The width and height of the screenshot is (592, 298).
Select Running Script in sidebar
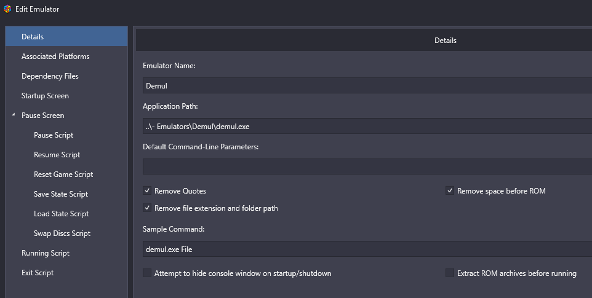tap(46, 253)
